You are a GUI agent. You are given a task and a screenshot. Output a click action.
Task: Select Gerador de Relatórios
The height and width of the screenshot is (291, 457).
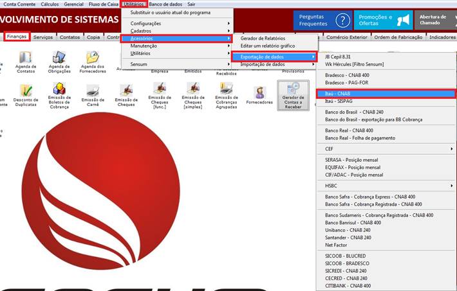tap(275, 39)
